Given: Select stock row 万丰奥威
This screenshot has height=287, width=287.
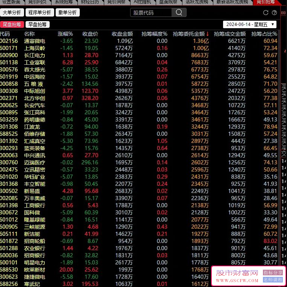Looking at the screenshot, I should 138,198.
